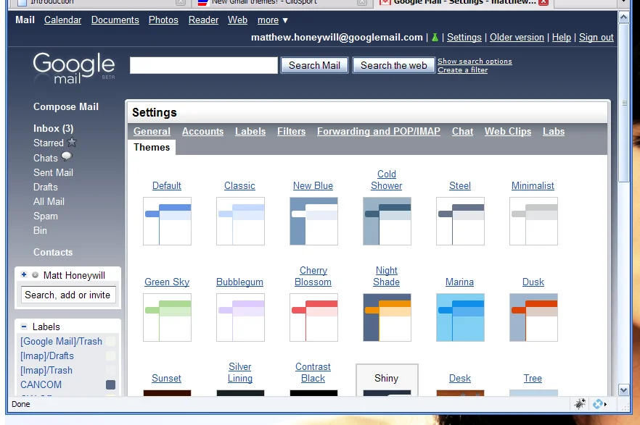Select the Dusk theme thumbnail
This screenshot has height=425, width=640.
[x=533, y=318]
